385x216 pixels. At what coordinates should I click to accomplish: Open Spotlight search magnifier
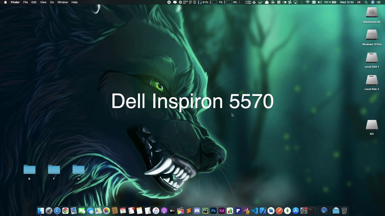366,2
